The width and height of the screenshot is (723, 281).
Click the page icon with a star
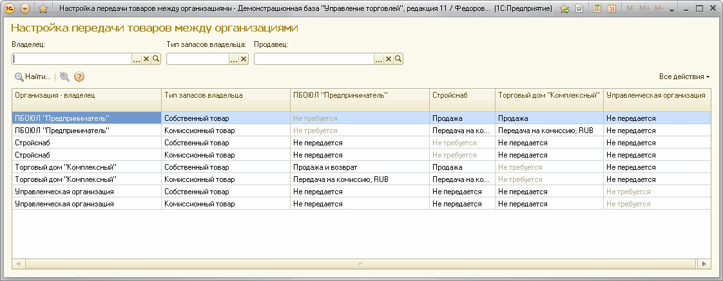579,8
